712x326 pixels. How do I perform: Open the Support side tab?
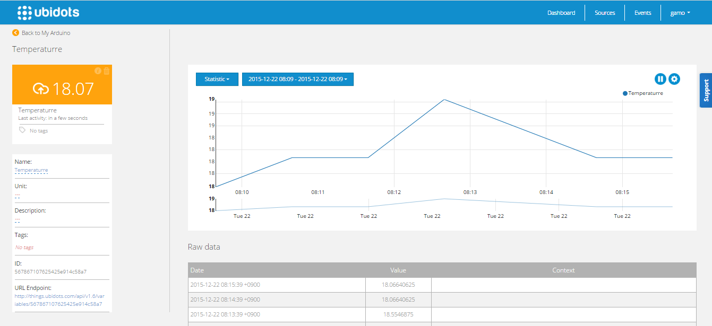point(706,90)
